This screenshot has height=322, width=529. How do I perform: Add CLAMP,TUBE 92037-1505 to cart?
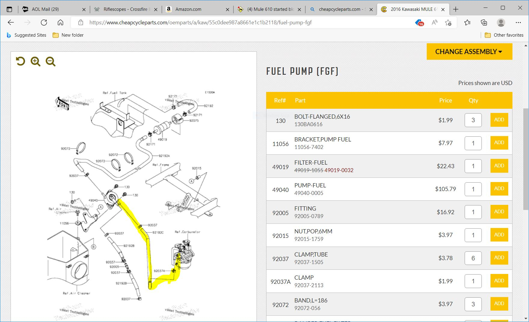[499, 258]
